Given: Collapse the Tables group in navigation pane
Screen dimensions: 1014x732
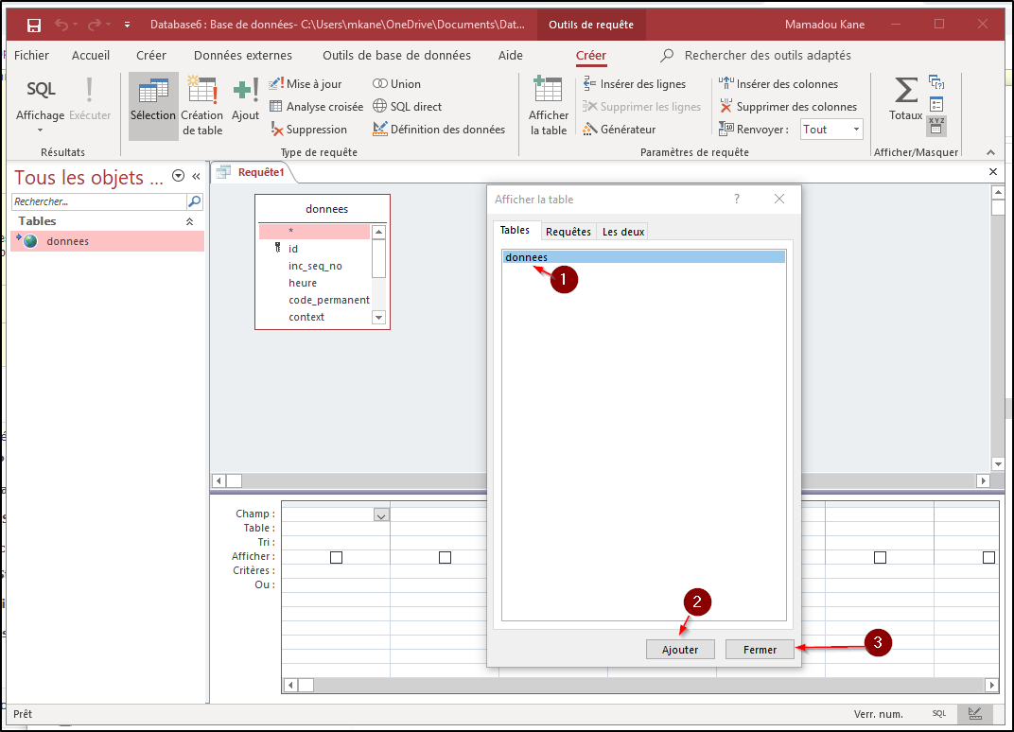Looking at the screenshot, I should click(x=189, y=221).
